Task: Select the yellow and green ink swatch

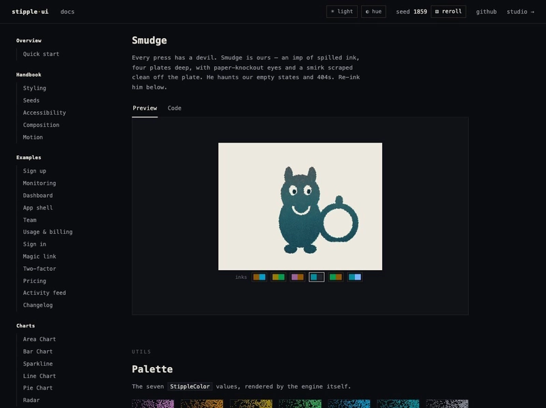Action: pyautogui.click(x=278, y=277)
